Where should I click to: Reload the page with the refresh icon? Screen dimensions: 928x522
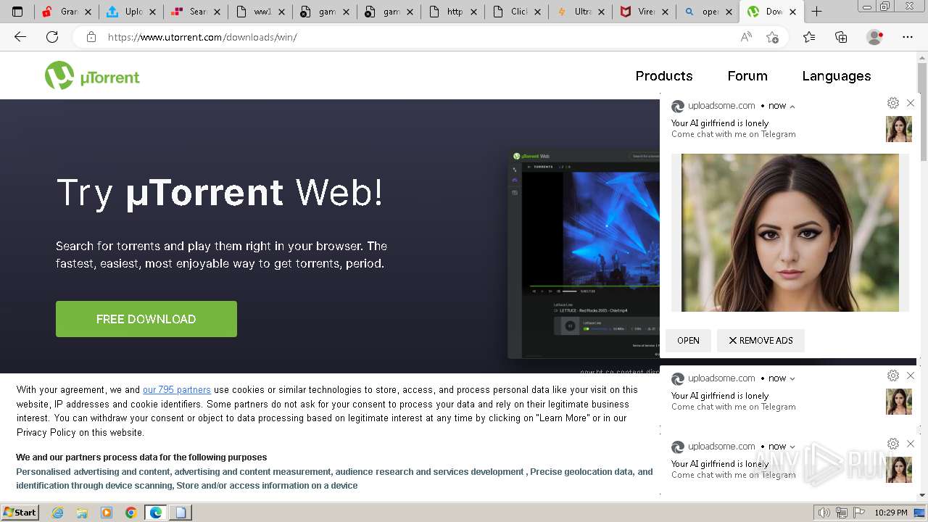tap(52, 37)
